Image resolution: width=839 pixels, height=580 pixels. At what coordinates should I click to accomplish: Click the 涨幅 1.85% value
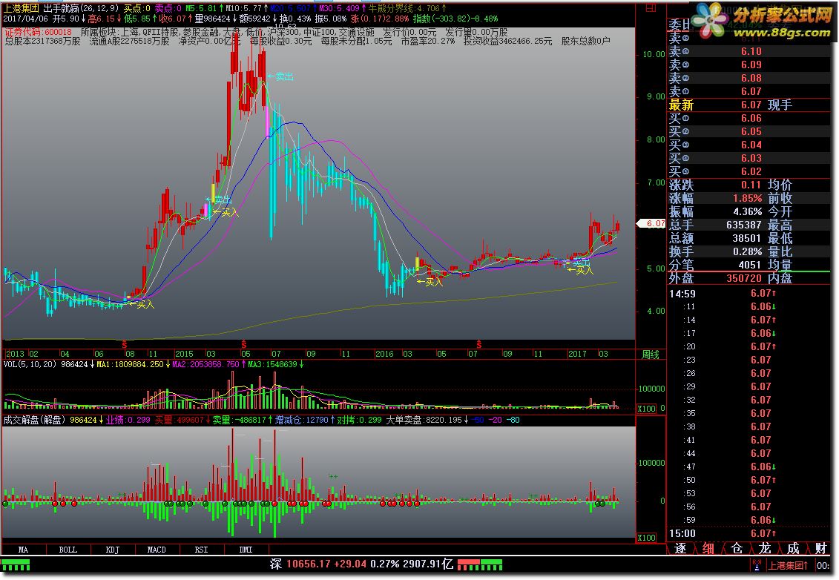coord(748,198)
